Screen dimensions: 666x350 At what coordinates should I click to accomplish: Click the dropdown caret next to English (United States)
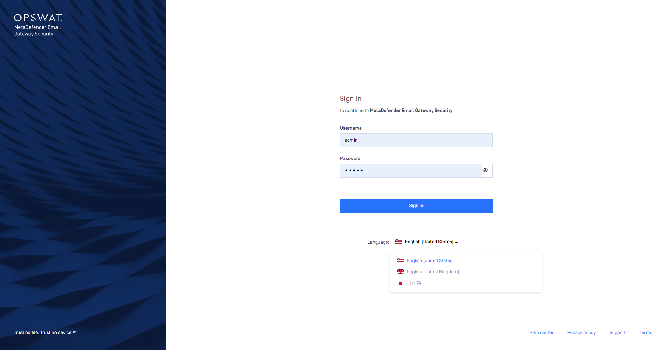456,242
